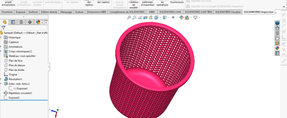Expand the Révolution1 feature node
The image size is (287, 118).
1,79
